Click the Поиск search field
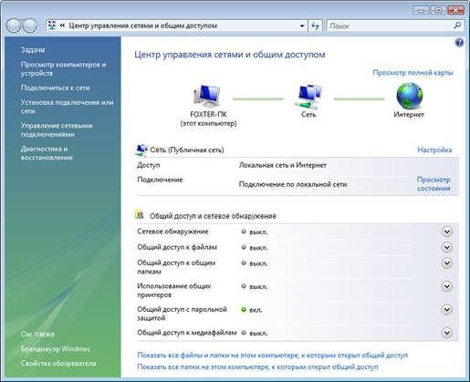Image resolution: width=470 pixels, height=382 pixels. [x=390, y=26]
